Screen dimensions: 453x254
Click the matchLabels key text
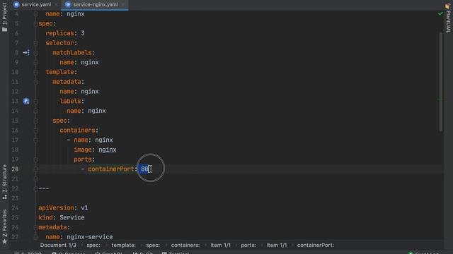(72, 53)
